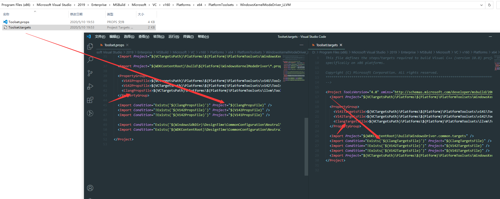
Task: Open the 选择(S) menu in VS Code
Action: [129, 37]
